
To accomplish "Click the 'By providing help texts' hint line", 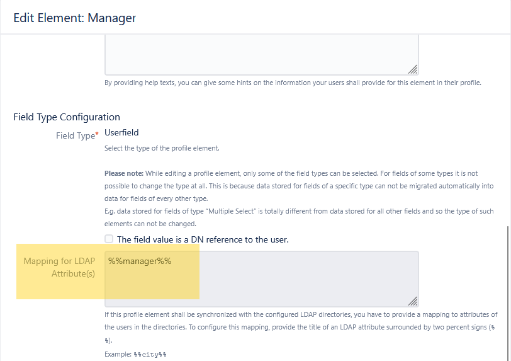I will (x=293, y=83).
